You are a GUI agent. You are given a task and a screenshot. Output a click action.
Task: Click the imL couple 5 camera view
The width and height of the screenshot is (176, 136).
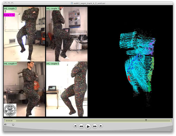(x=67, y=89)
